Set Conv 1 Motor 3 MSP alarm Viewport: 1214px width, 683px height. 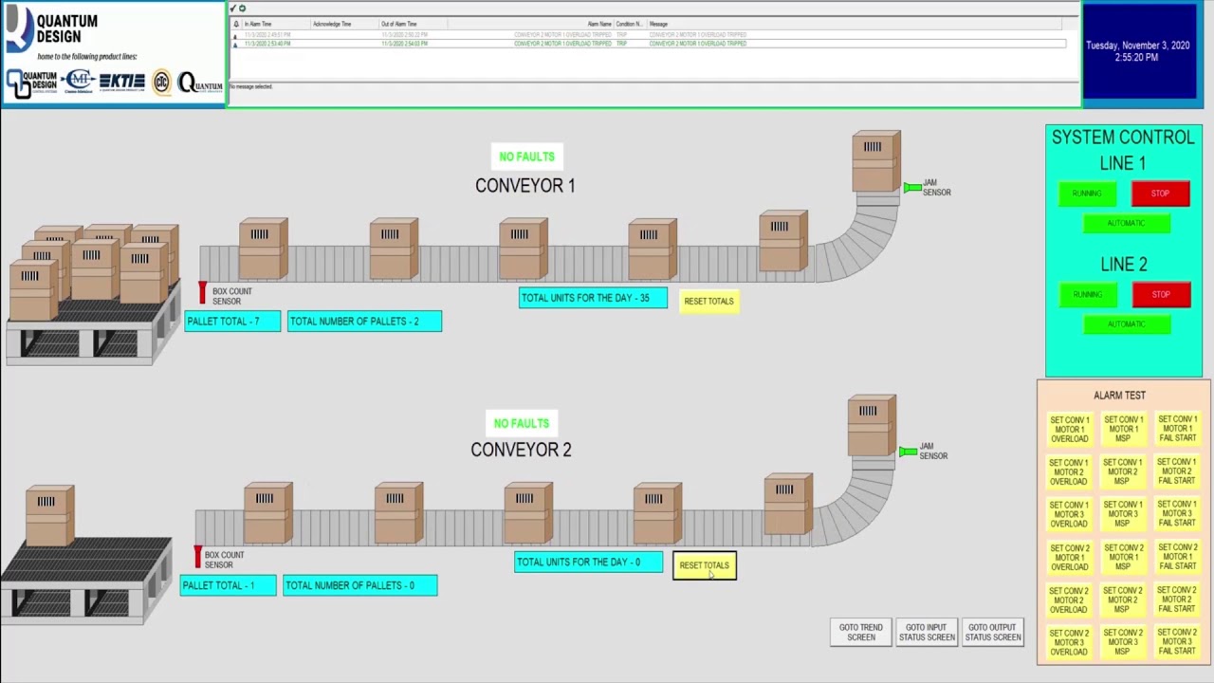(1123, 514)
